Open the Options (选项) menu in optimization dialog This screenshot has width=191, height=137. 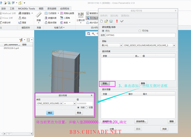coord(125,16)
